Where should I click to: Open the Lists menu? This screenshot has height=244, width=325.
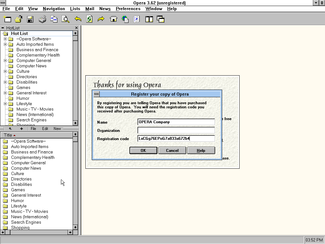tap(75, 9)
